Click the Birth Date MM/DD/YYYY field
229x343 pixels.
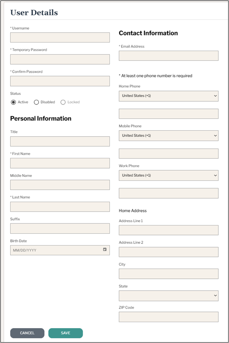pos(60,250)
